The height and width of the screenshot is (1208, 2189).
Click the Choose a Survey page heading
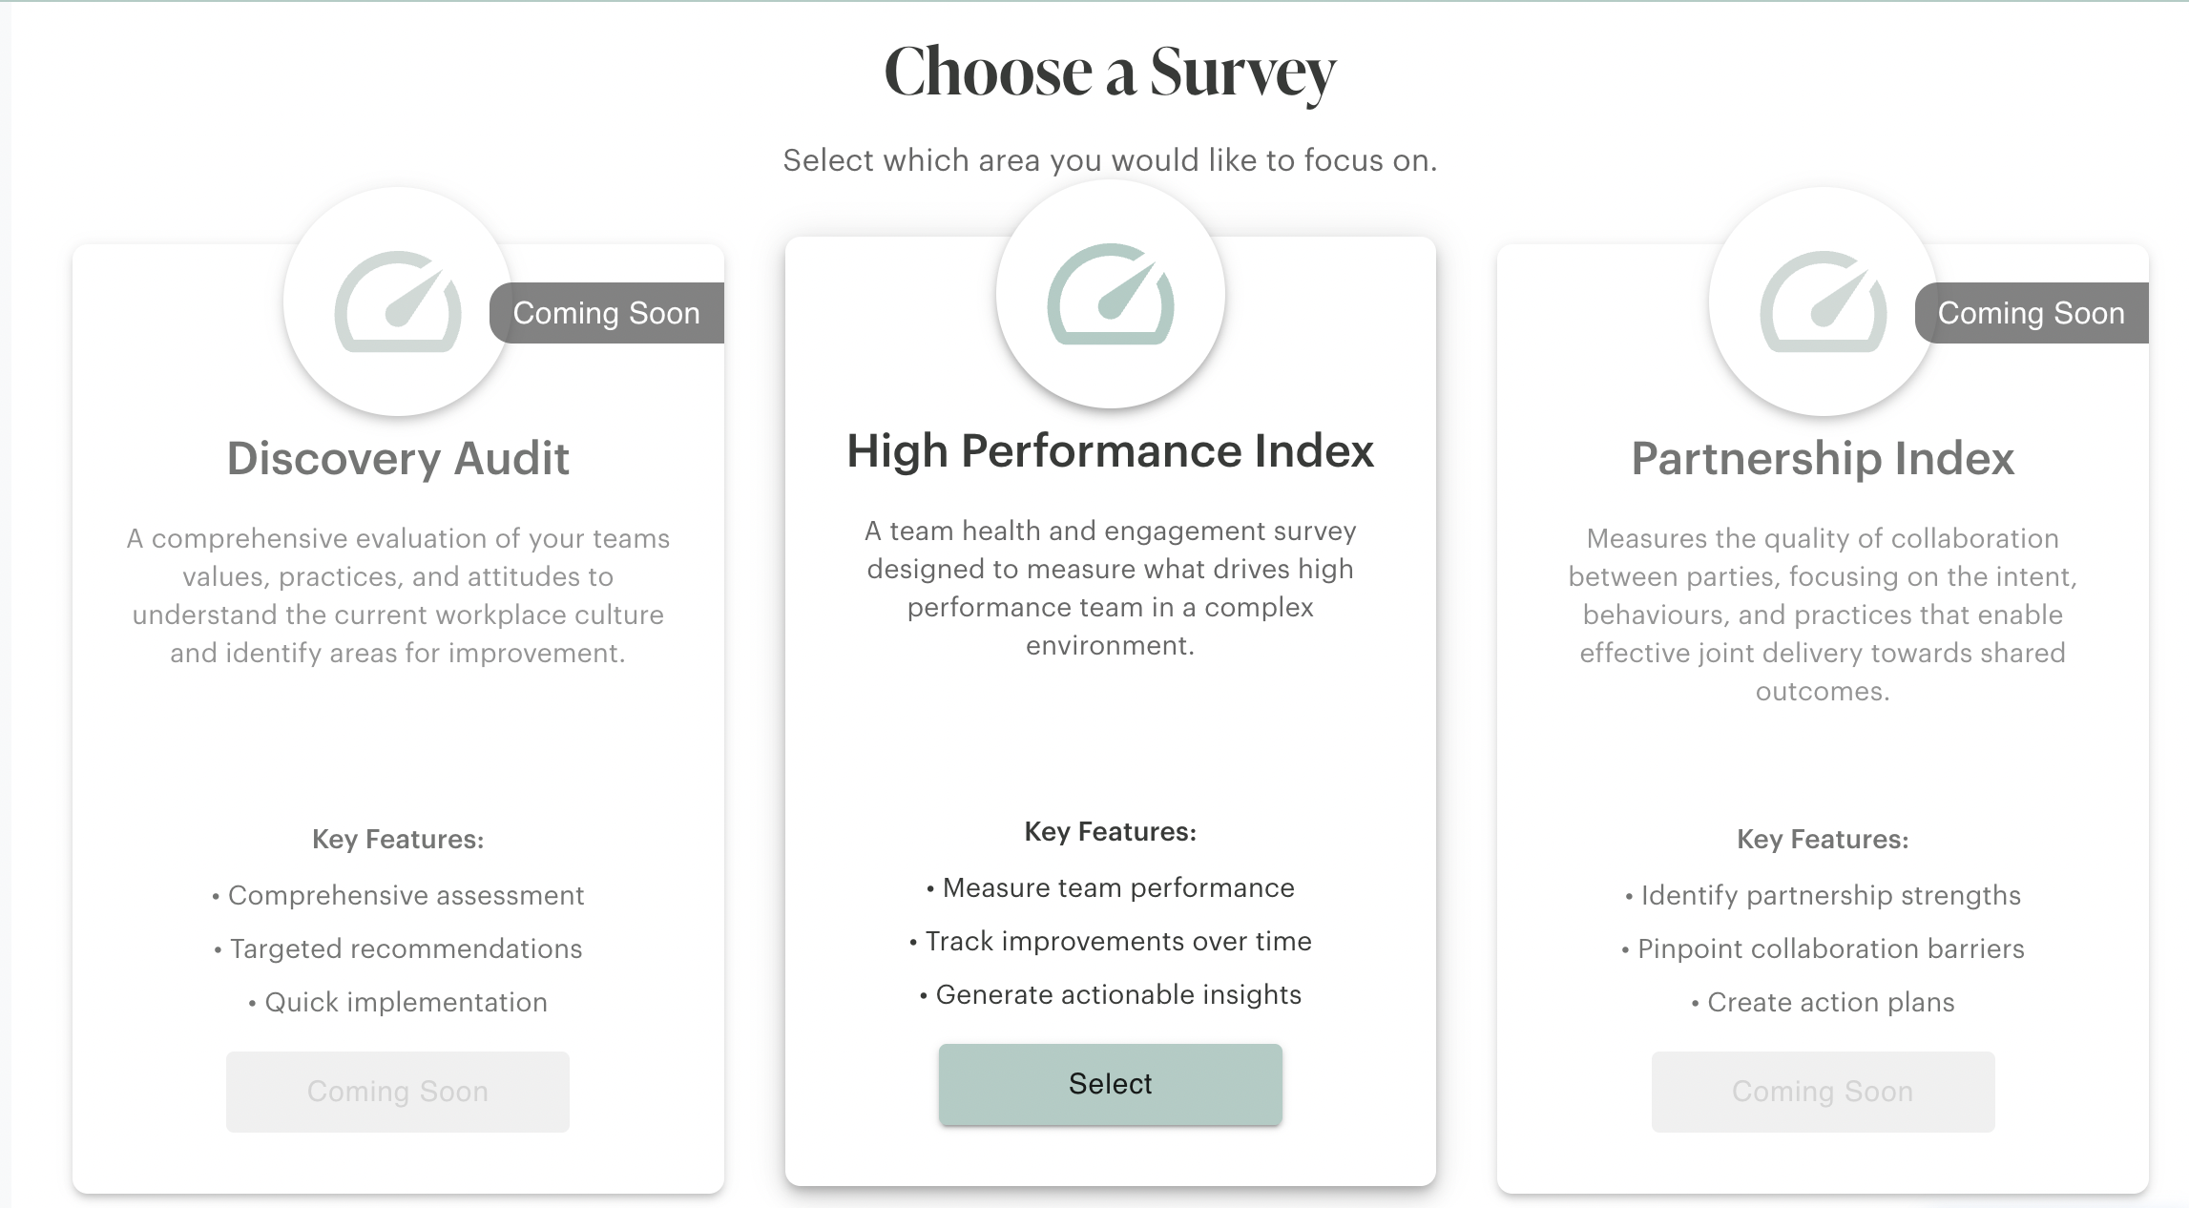coord(1110,72)
